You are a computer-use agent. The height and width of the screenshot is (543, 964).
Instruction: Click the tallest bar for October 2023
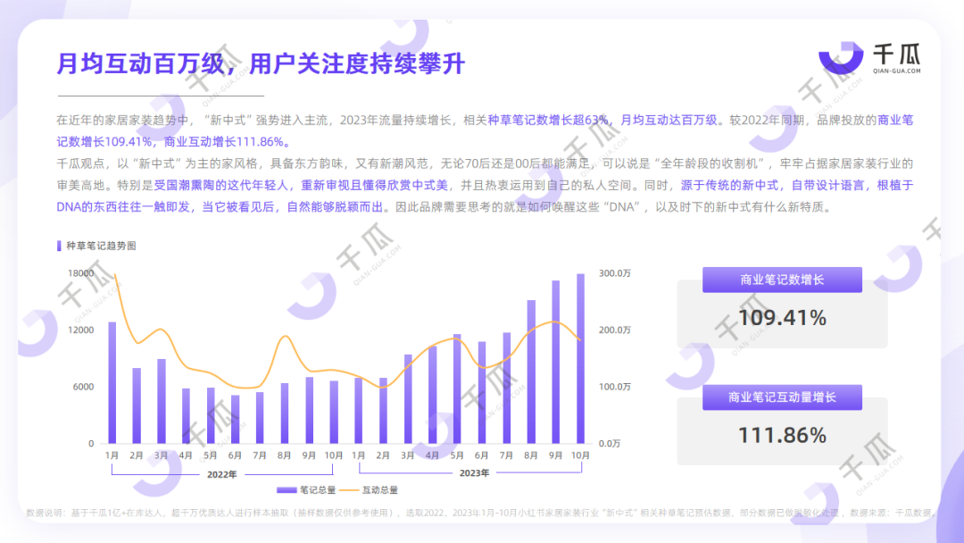580,359
